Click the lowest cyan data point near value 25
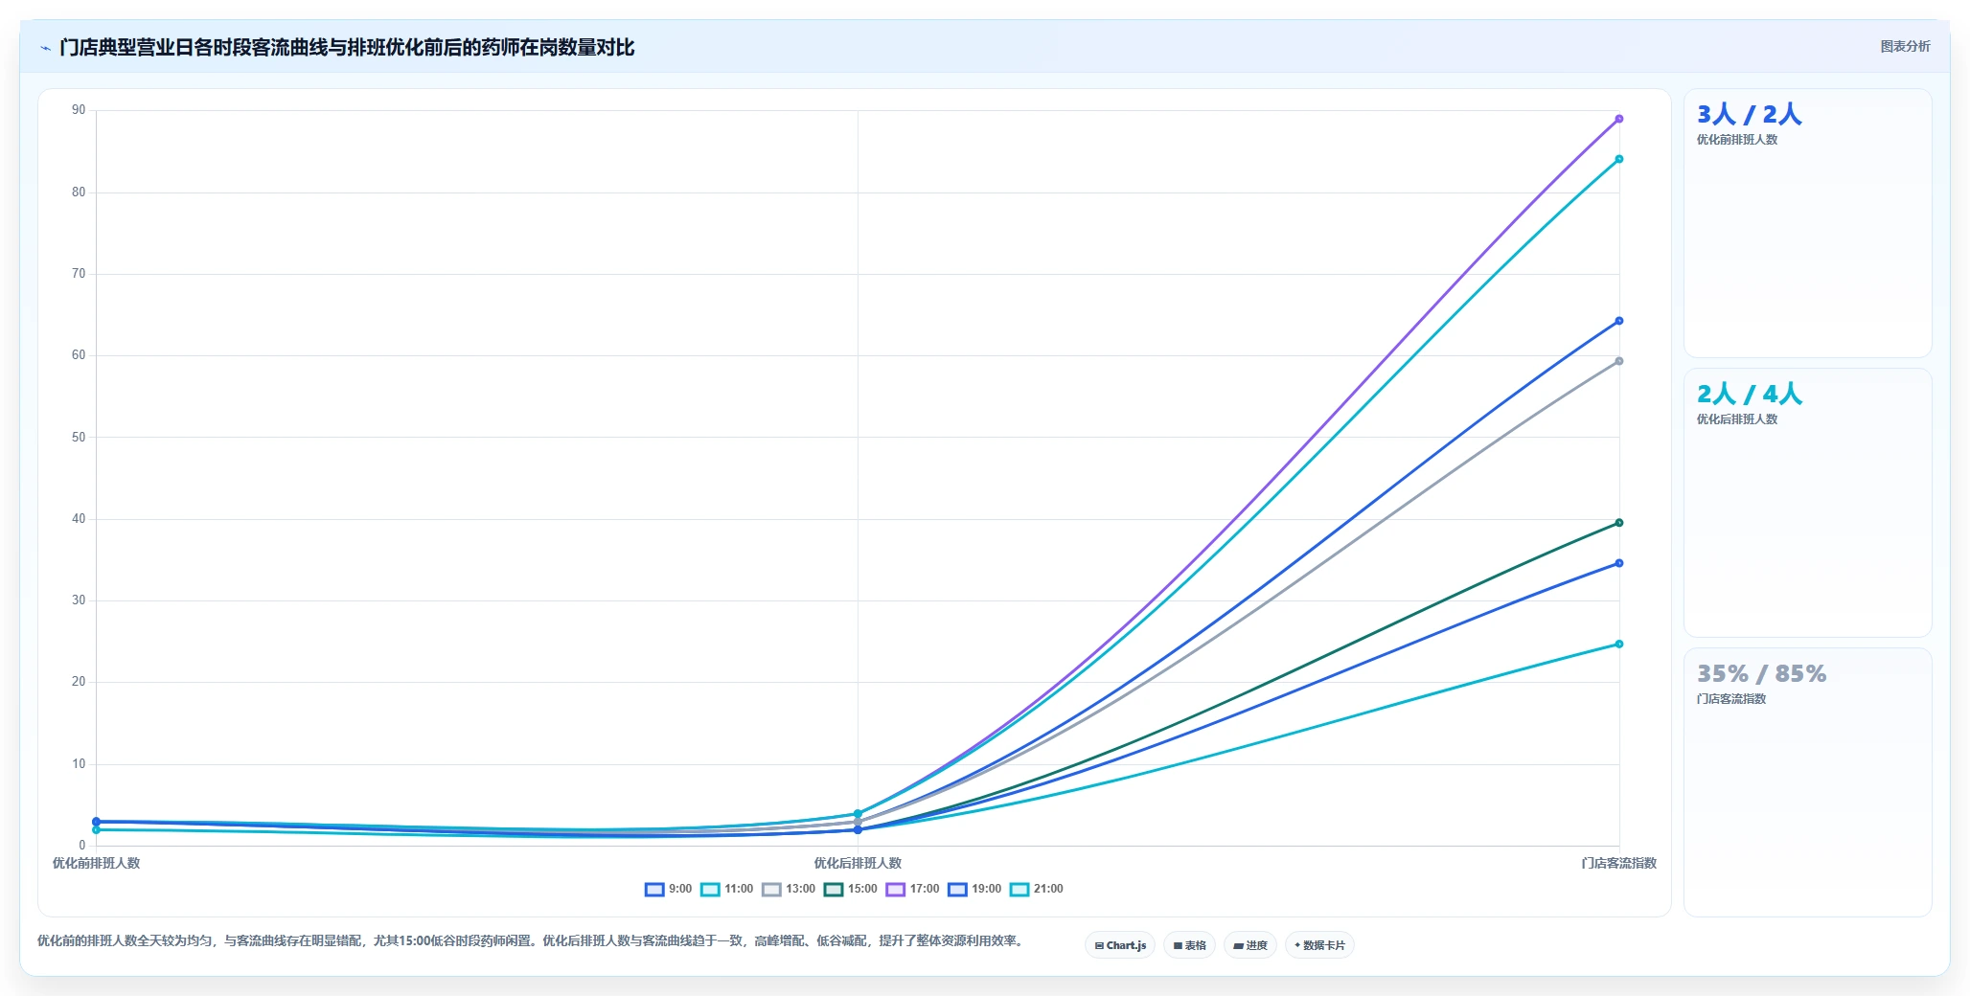1970x996 pixels. pos(1619,644)
